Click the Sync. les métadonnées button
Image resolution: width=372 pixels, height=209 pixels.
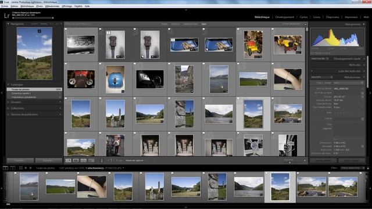323,160
